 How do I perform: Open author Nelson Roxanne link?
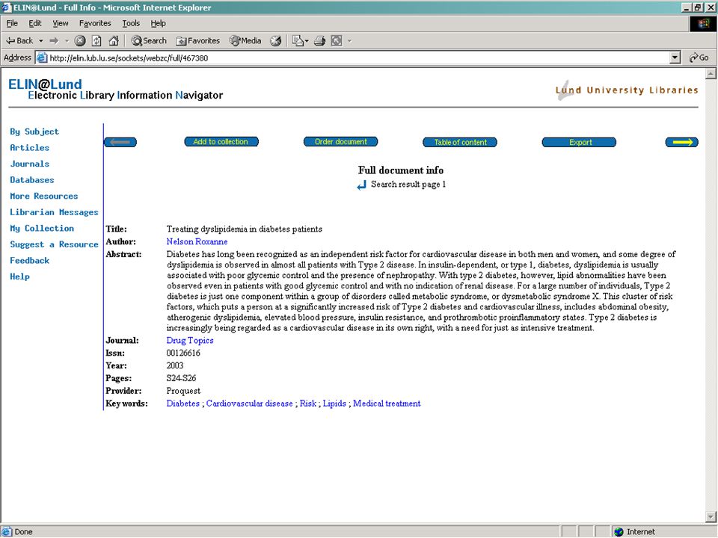197,241
